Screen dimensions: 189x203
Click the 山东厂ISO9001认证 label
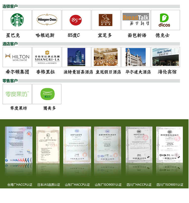(108, 185)
